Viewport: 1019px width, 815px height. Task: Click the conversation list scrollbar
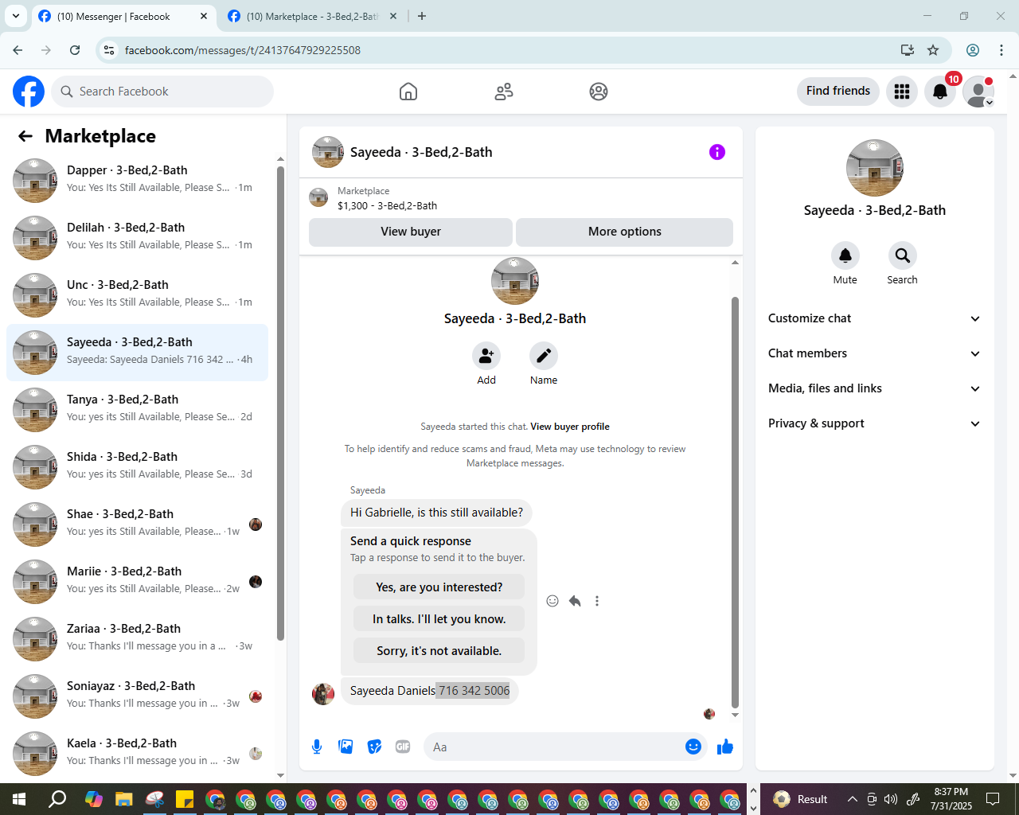tap(280, 403)
